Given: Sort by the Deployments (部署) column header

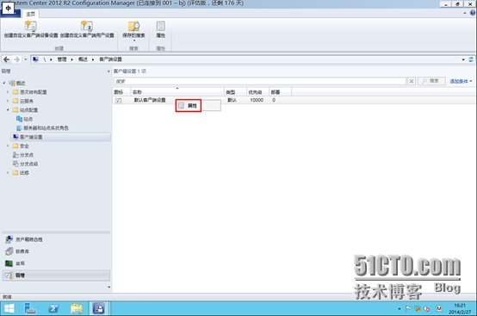Looking at the screenshot, I should [280, 92].
